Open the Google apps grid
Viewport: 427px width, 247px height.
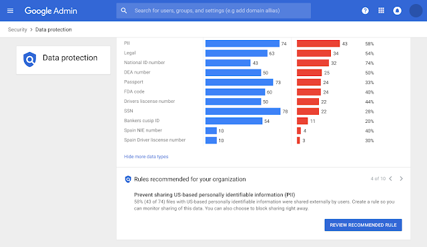[x=381, y=11]
